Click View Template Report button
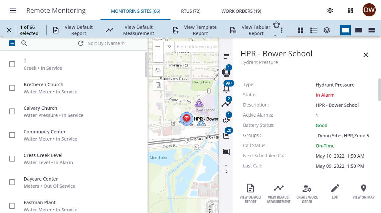This screenshot has width=381, height=213. coord(195,30)
